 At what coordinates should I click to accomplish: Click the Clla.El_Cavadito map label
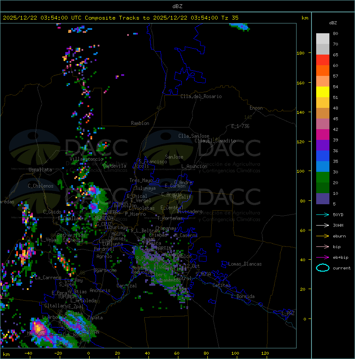215,141
